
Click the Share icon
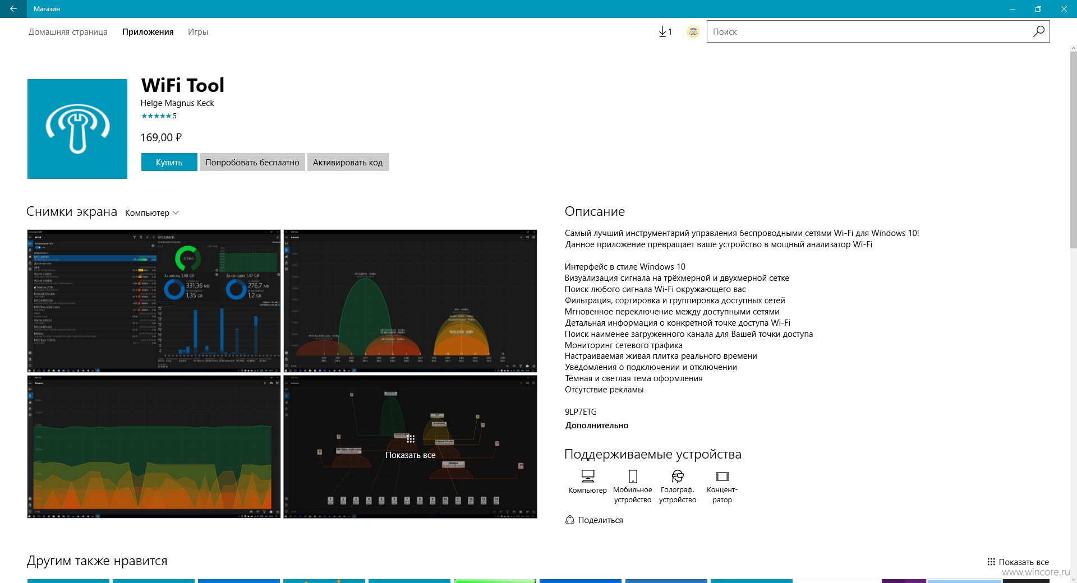pyautogui.click(x=570, y=520)
